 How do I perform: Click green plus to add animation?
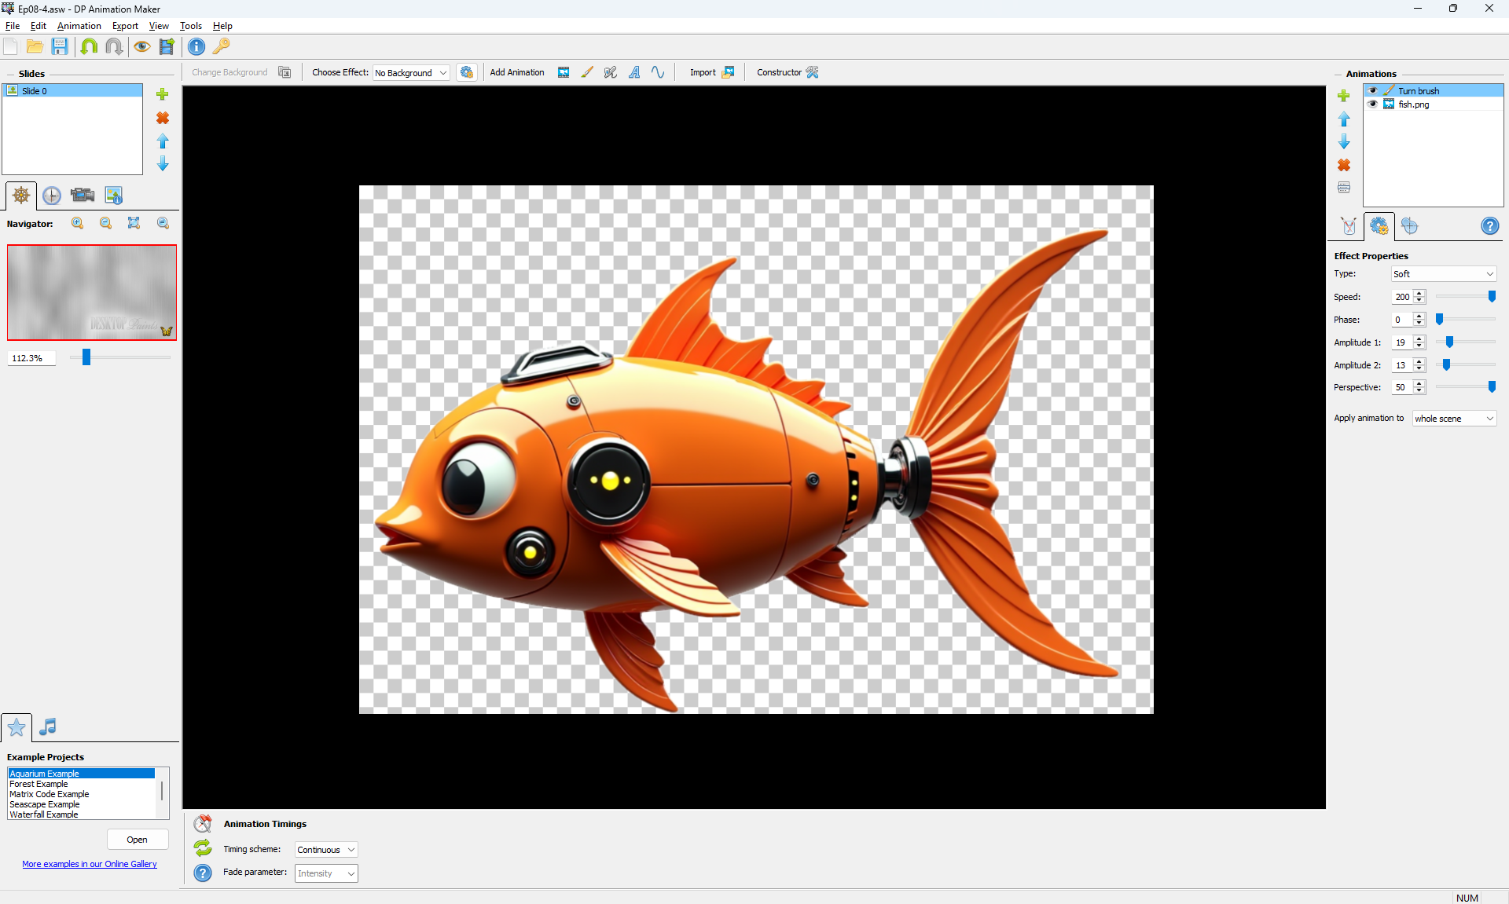pos(1344,96)
